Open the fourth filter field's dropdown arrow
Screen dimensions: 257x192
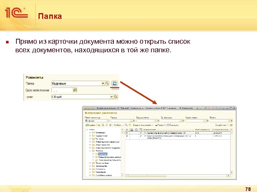[x=181, y=121]
